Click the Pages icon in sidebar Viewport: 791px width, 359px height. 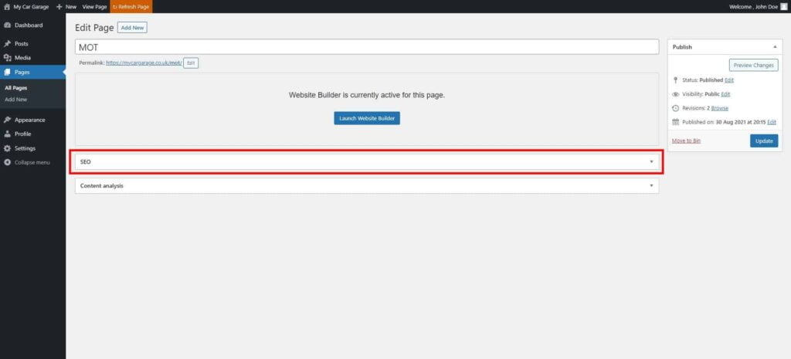click(x=7, y=72)
